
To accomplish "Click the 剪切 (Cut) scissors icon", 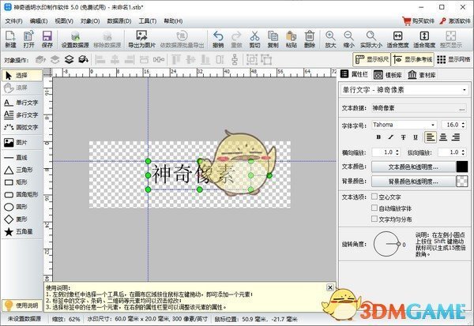I will [x=255, y=39].
